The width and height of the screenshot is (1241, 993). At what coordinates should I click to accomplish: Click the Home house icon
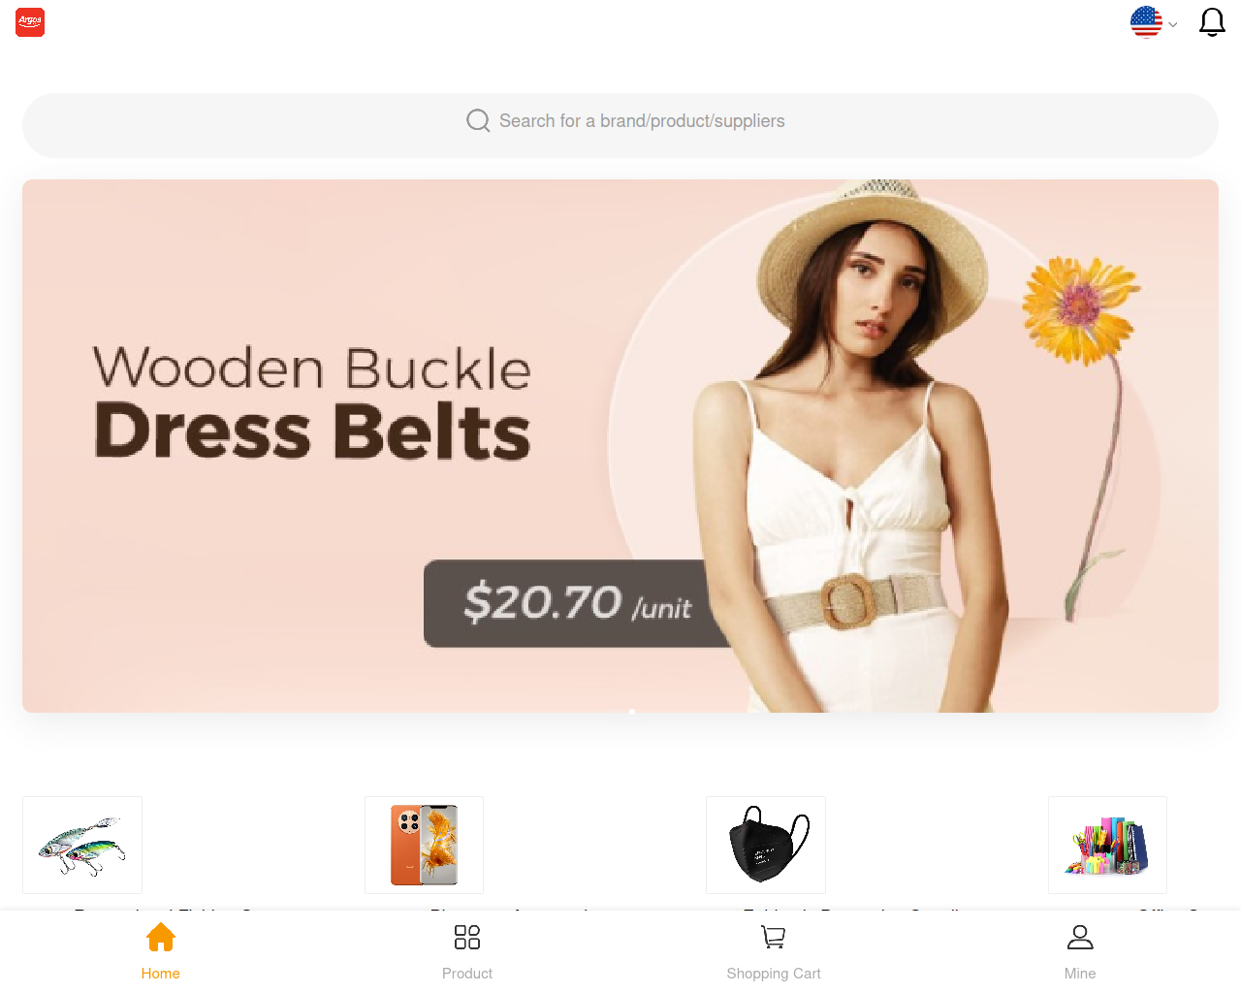[161, 937]
